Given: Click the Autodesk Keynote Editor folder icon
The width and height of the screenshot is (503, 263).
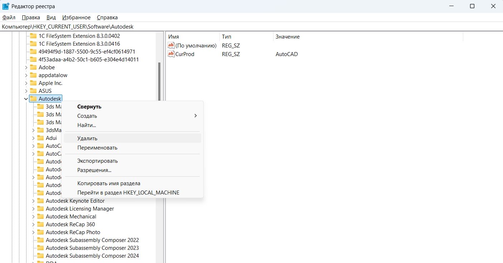Looking at the screenshot, I should click(x=40, y=201).
